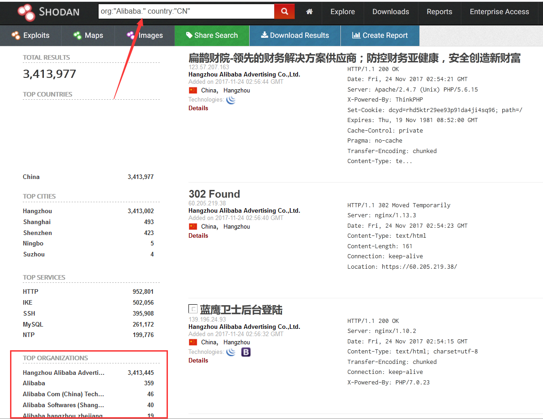Click the search query input field

point(186,11)
